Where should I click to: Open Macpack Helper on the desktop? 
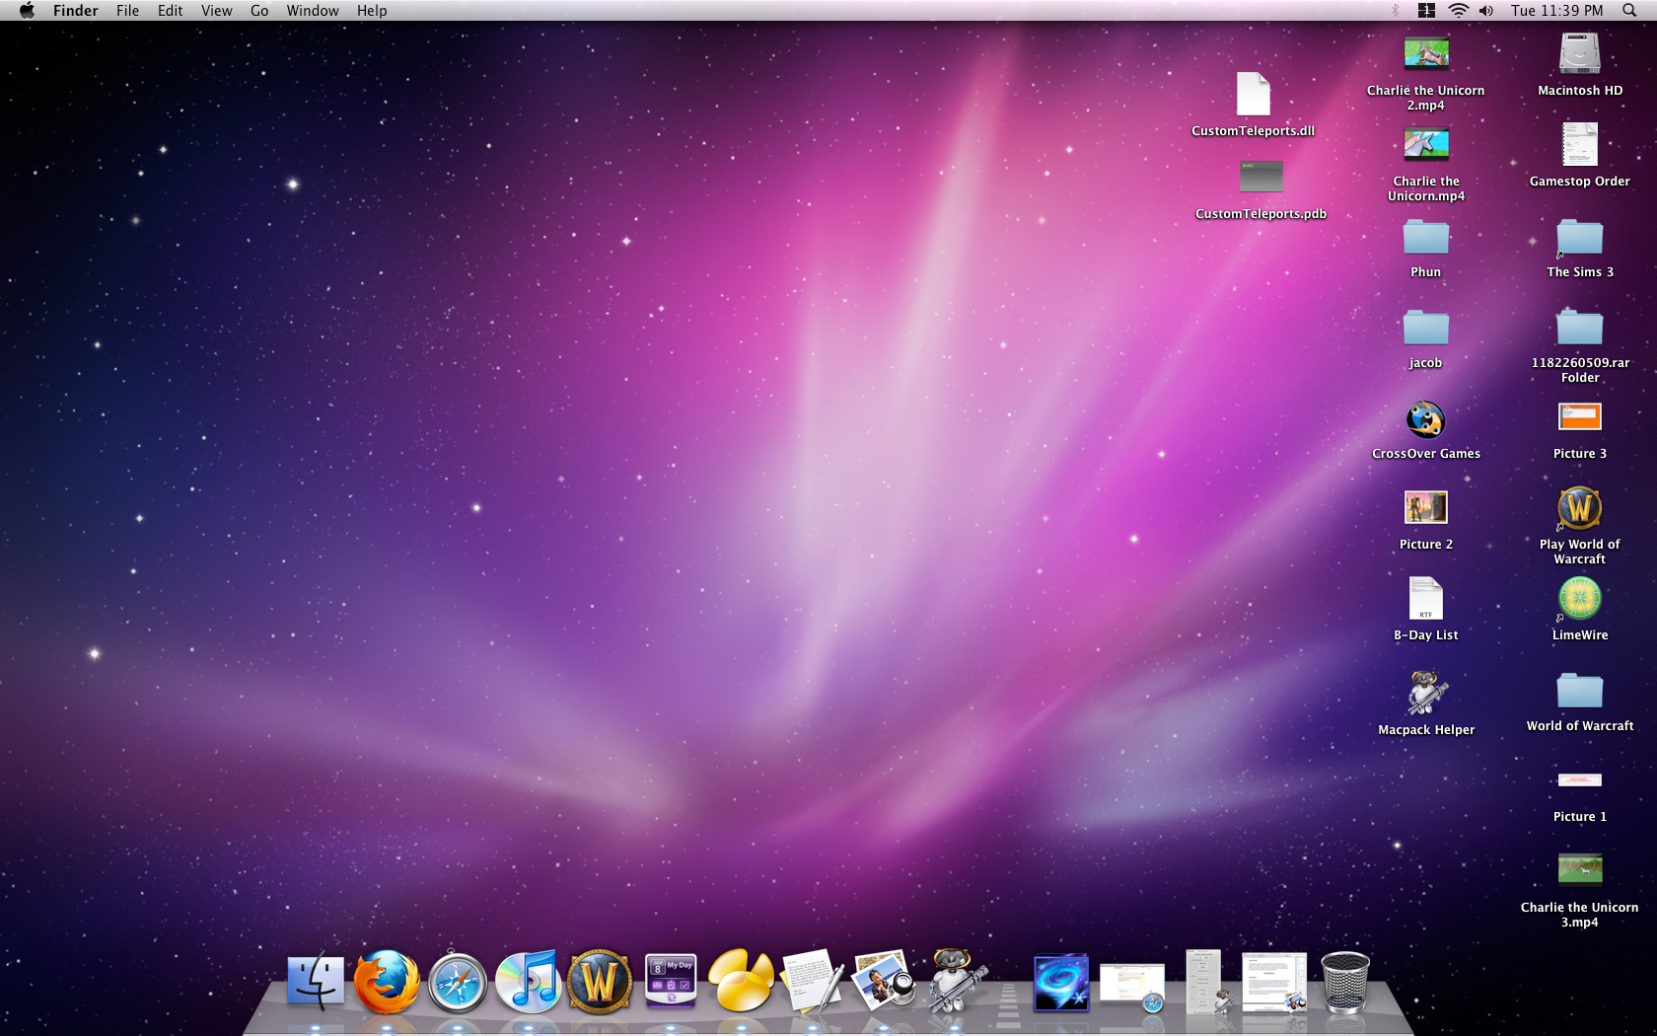pos(1425,692)
